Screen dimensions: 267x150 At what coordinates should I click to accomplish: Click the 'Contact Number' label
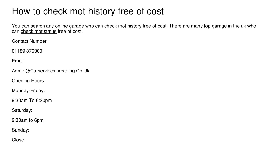pos(29,41)
